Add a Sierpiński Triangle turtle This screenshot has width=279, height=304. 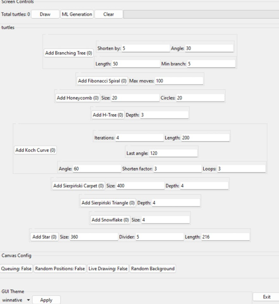[x=108, y=203]
